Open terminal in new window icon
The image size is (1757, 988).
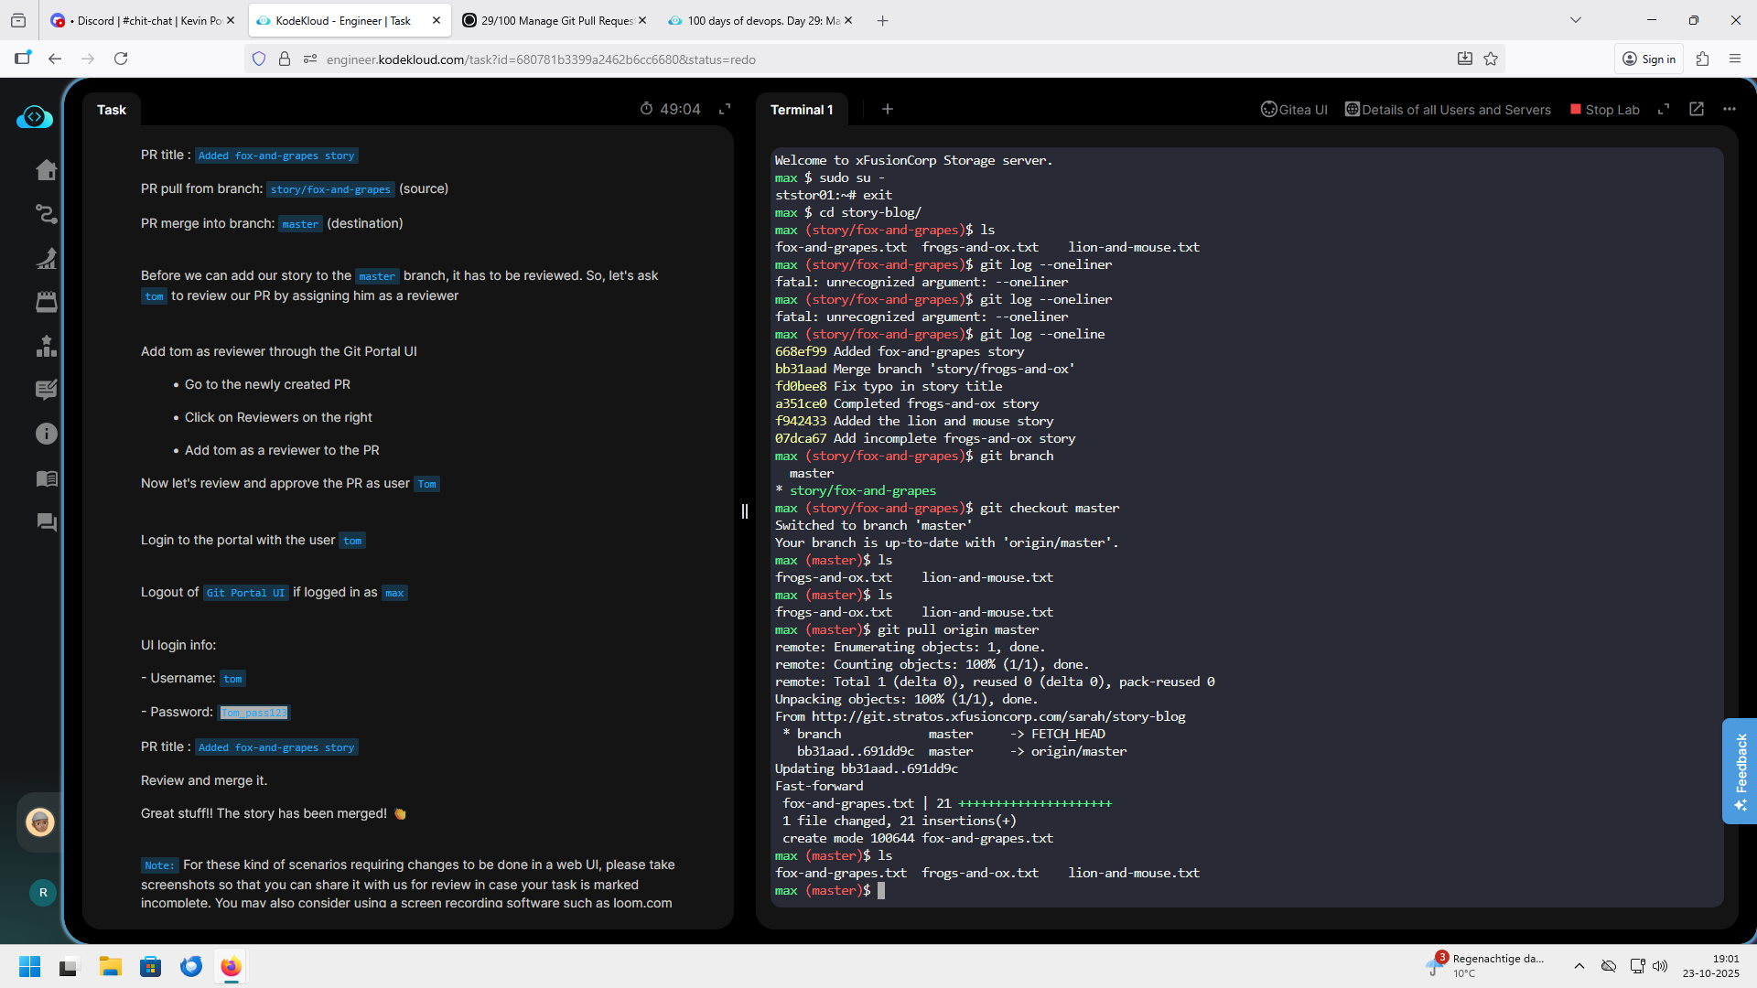(x=1697, y=109)
